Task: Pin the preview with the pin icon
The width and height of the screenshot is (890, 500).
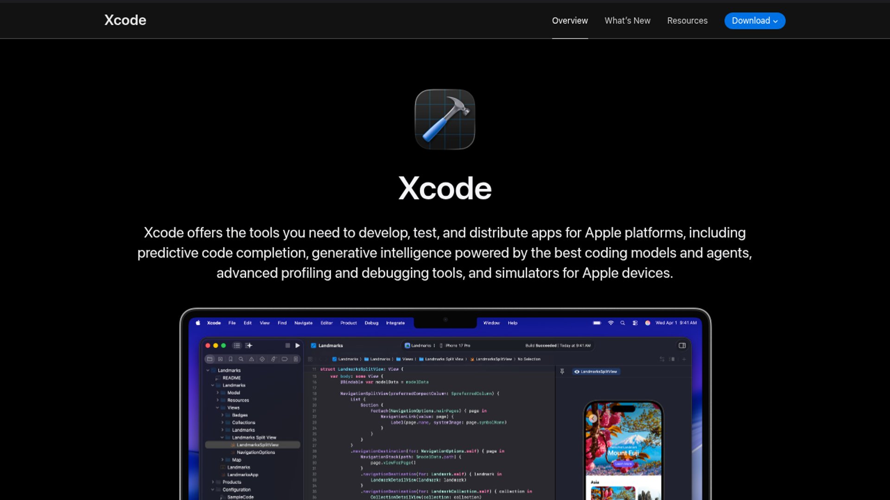Action: coord(562,371)
